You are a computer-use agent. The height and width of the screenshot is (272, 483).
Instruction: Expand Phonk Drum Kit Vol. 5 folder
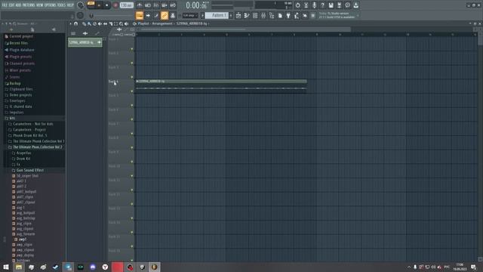click(x=30, y=135)
